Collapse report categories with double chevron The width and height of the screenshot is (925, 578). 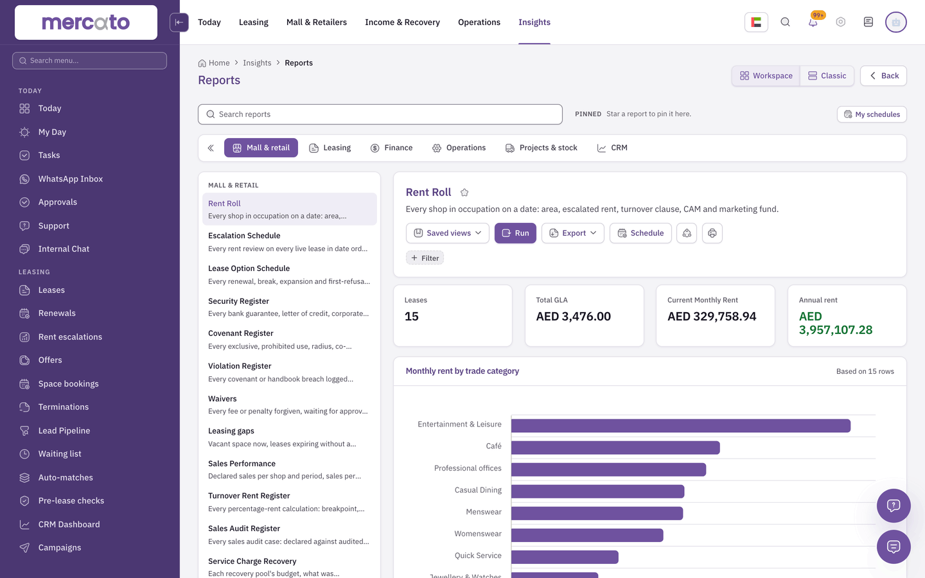coord(211,148)
